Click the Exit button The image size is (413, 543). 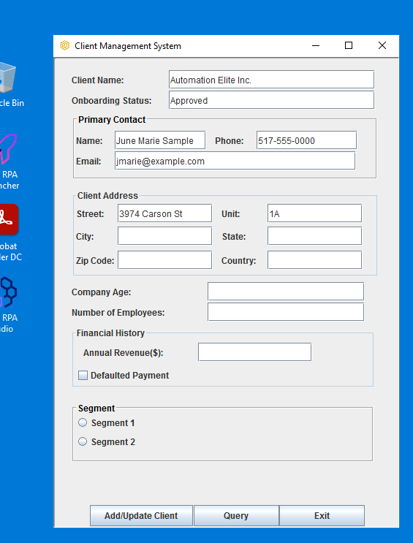(322, 516)
